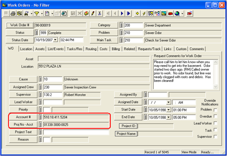Viewport: 227px width, 156px height.
Task: Click the pencil Edit icon
Action: tap(93, 14)
